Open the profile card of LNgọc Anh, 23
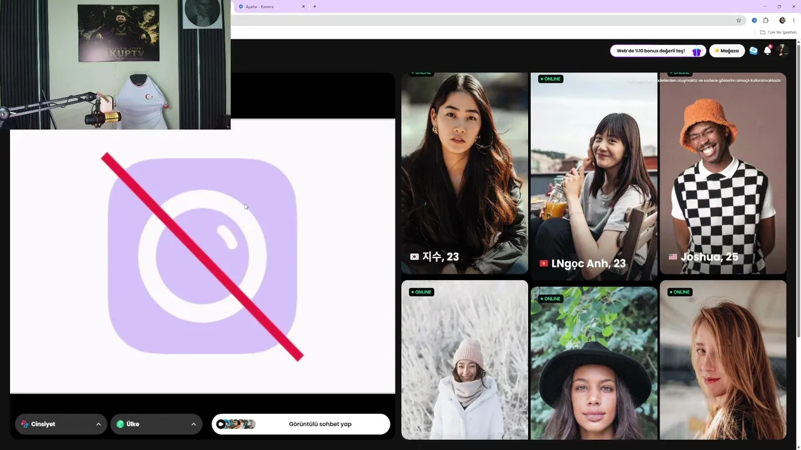 point(594,176)
